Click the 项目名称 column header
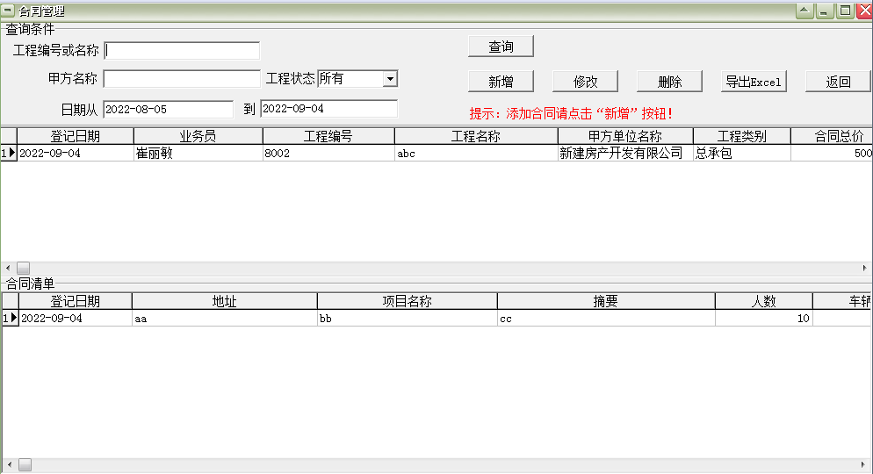The image size is (873, 474). click(x=407, y=301)
